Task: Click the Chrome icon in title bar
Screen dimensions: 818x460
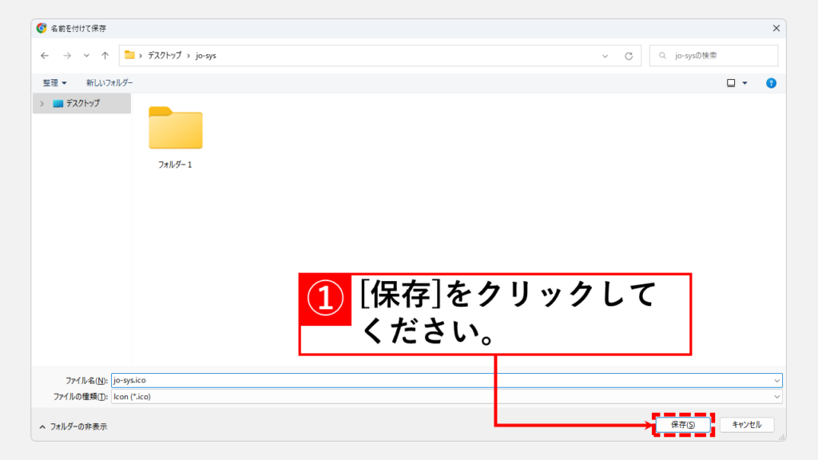Action: tap(42, 28)
